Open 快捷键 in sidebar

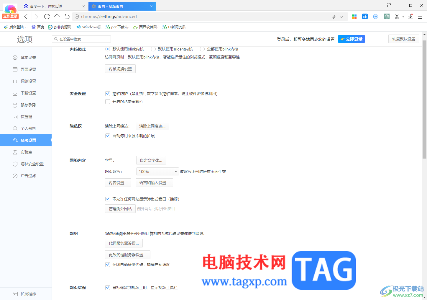pyautogui.click(x=26, y=117)
